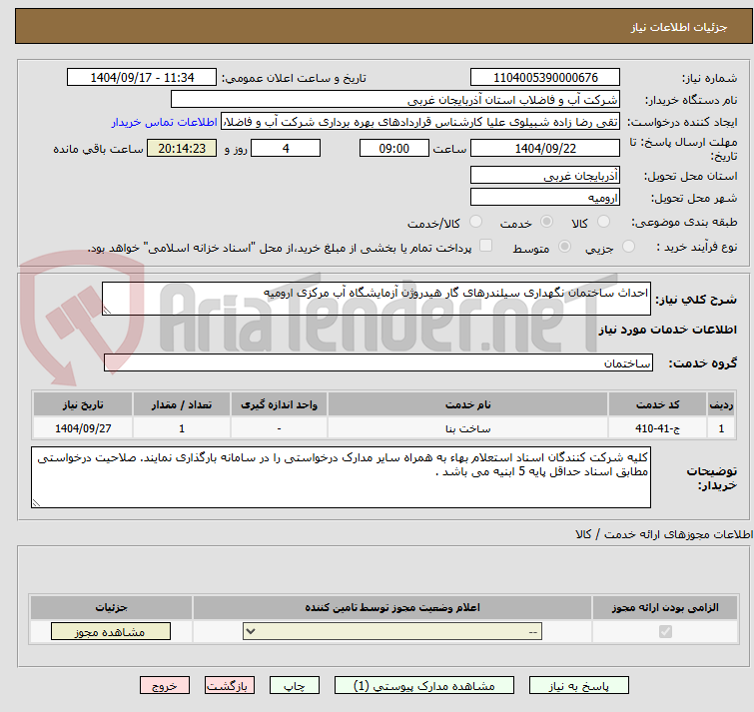Image resolution: width=754 pixels, height=712 pixels.
Task: Click the کد خدمت column header
Action: [657, 404]
